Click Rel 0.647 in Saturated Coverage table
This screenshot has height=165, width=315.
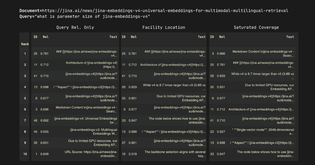pos(221,154)
